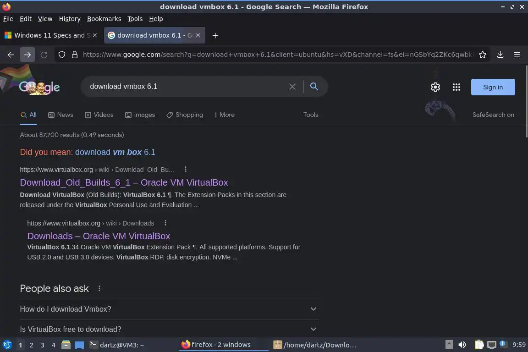Open the network status tray icon
Image resolution: width=528 pixels, height=352 pixels.
pos(492,345)
